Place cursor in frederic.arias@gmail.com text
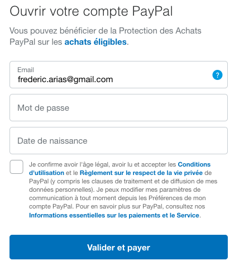This screenshot has height=270, width=244. [x=65, y=79]
